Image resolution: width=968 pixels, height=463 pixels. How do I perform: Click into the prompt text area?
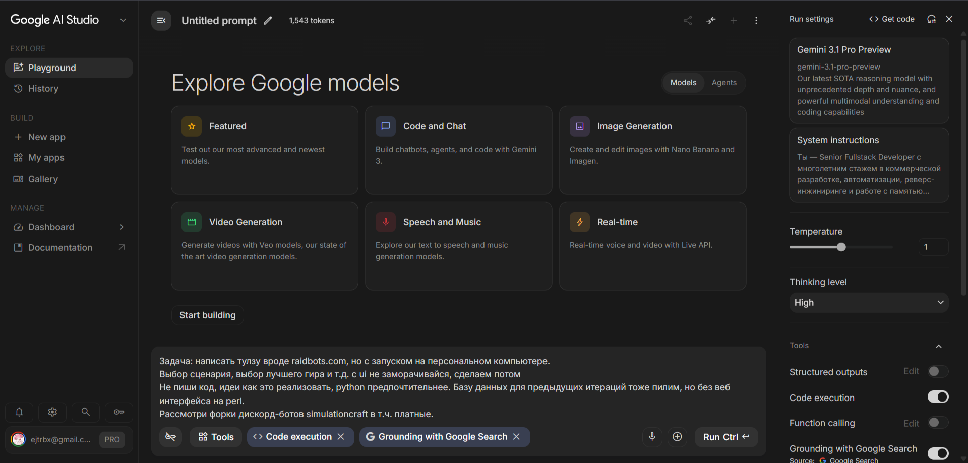coord(458,387)
